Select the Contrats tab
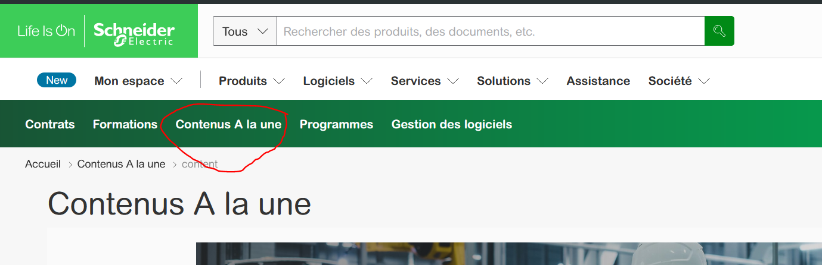Screen dimensions: 822x265 pyautogui.click(x=50, y=124)
